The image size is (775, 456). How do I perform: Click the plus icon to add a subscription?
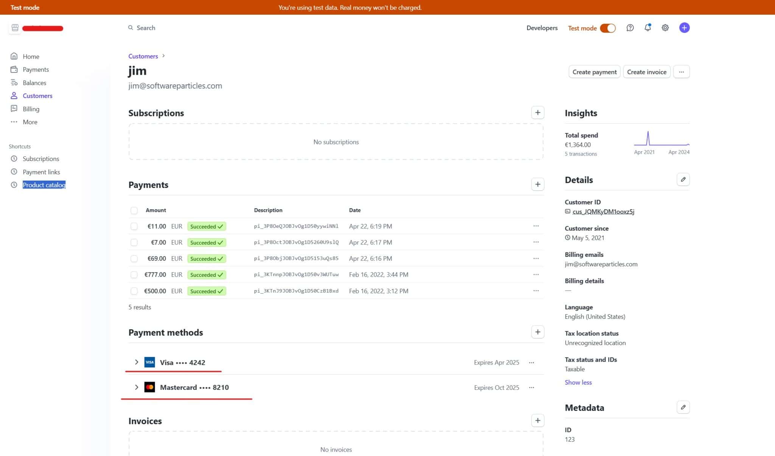point(538,112)
